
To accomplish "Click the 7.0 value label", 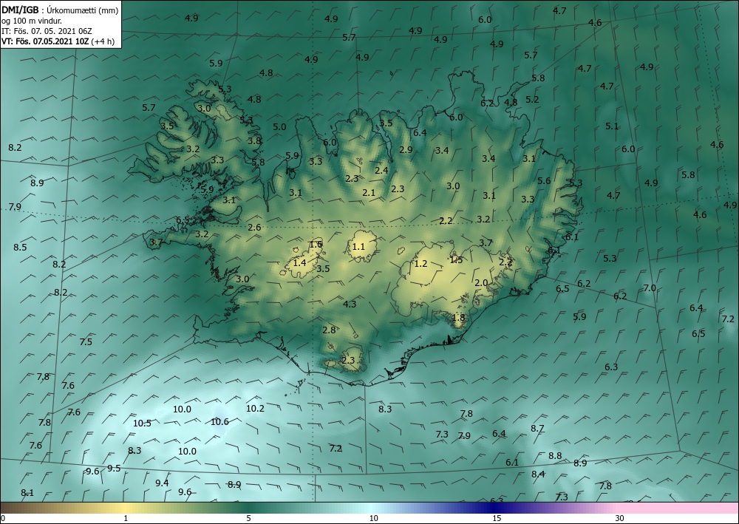I will [x=650, y=288].
